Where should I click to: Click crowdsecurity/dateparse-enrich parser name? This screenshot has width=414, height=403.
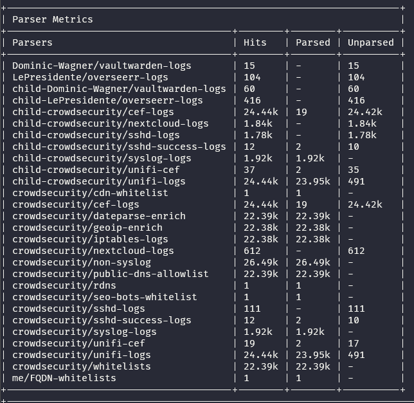[x=99, y=216]
